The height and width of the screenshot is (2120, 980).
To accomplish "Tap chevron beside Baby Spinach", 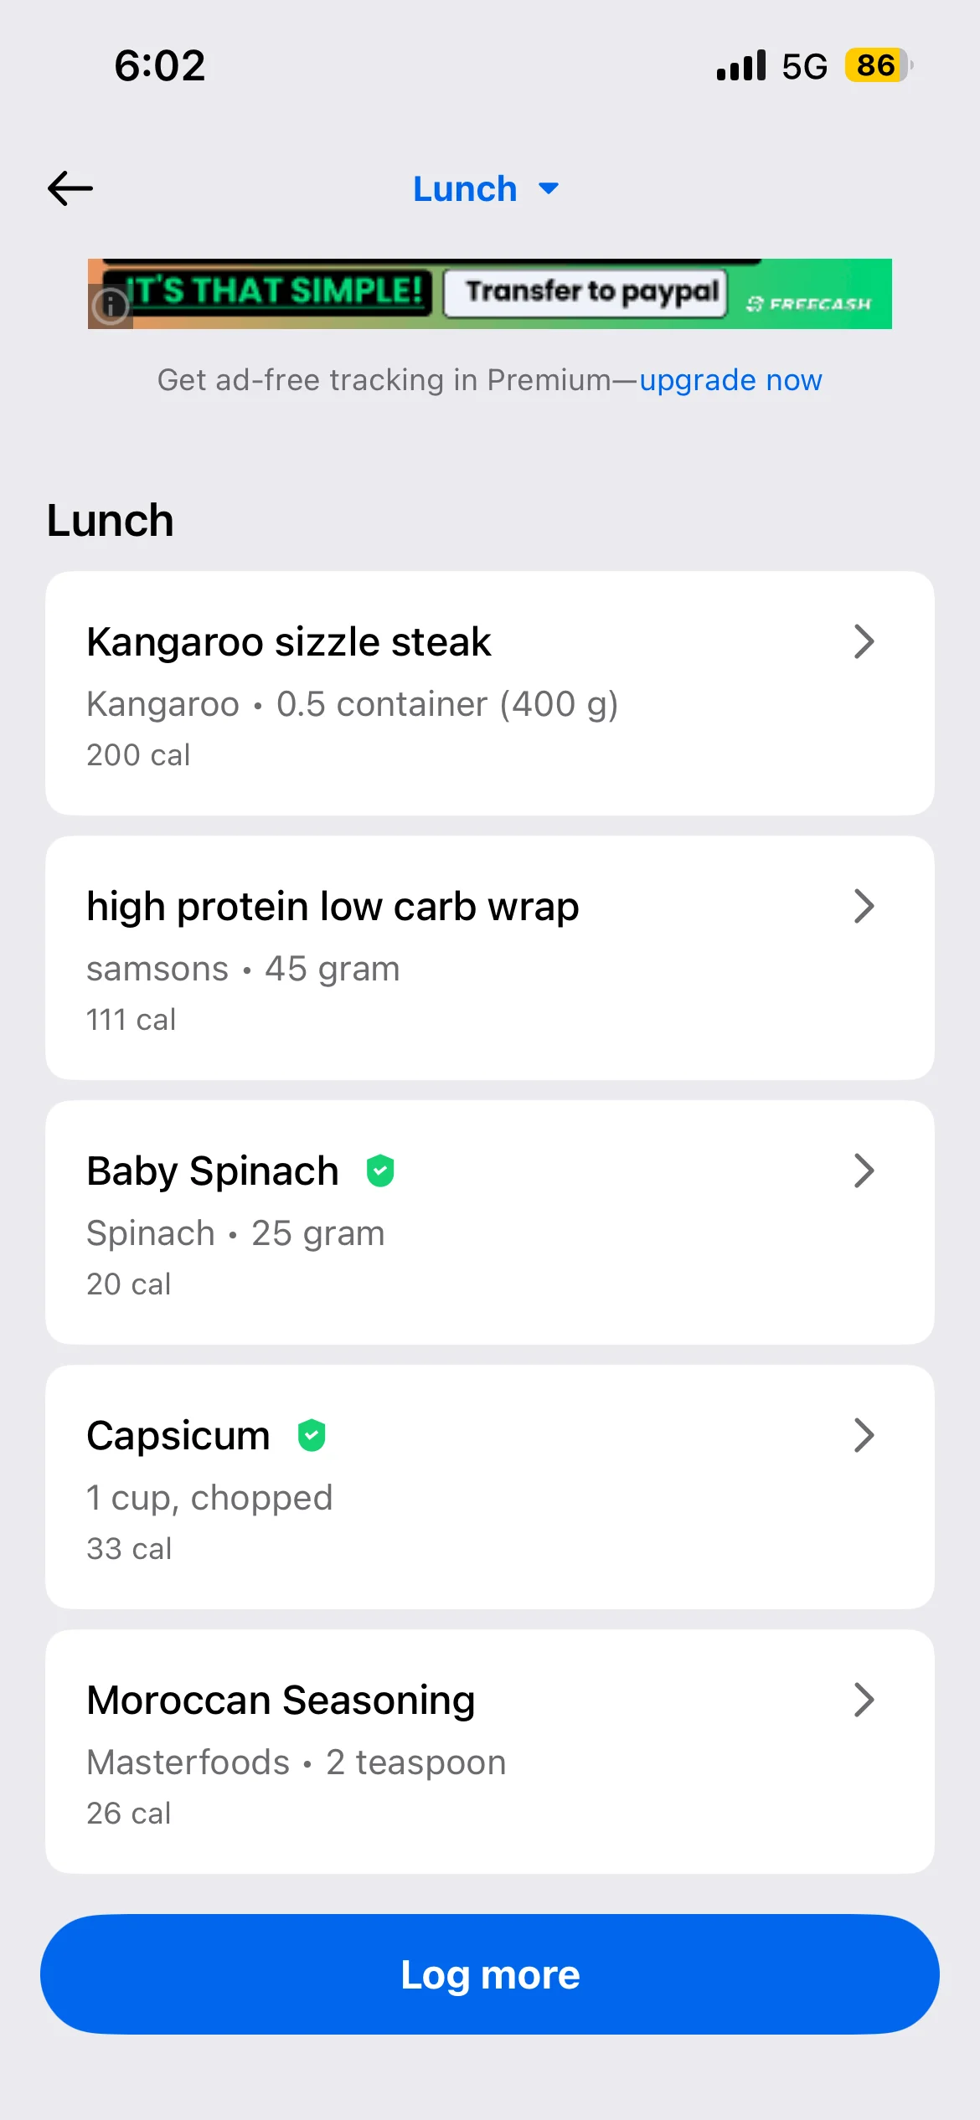I will [x=864, y=1171].
